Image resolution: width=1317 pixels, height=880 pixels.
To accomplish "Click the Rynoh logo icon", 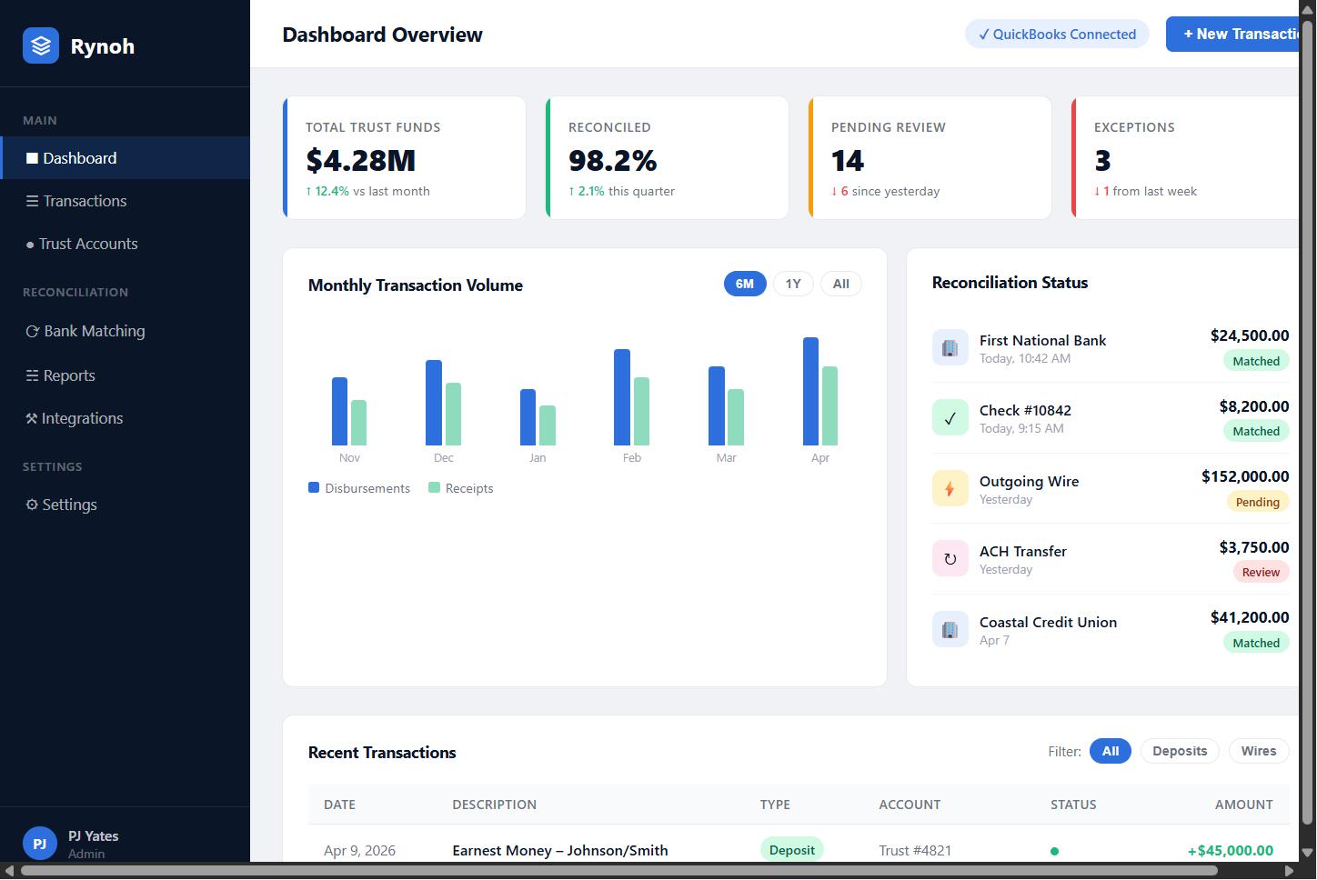I will pyautogui.click(x=41, y=45).
